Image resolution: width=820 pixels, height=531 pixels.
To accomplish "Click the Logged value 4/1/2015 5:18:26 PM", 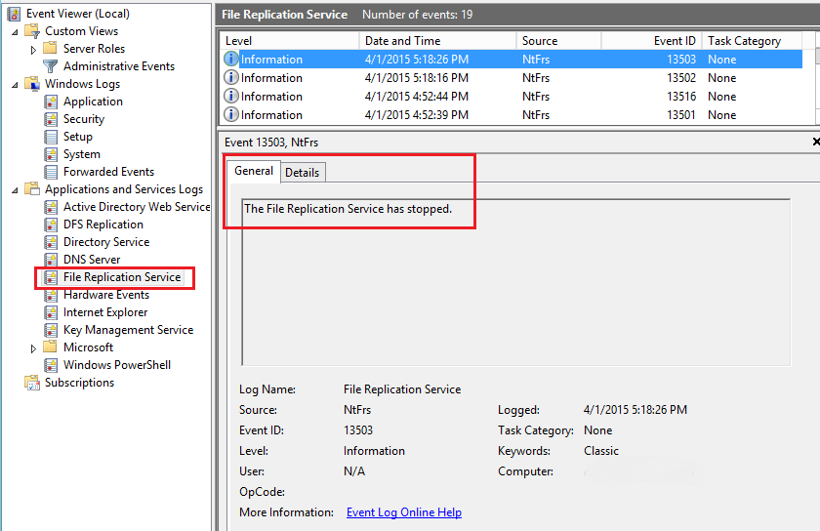I will coord(635,410).
